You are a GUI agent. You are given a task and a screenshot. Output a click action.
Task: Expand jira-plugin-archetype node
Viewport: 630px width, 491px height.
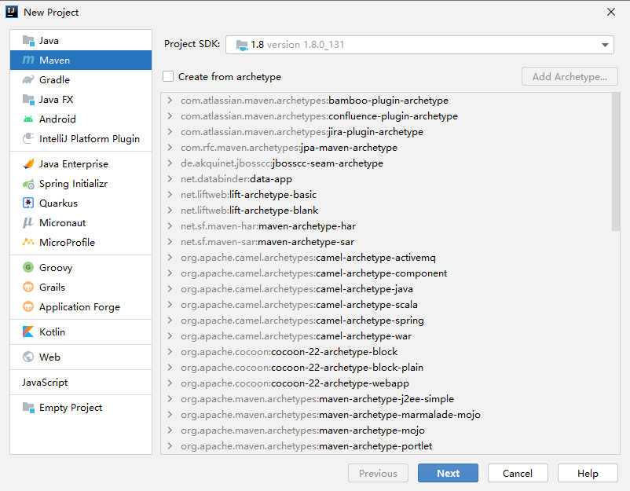coord(170,131)
